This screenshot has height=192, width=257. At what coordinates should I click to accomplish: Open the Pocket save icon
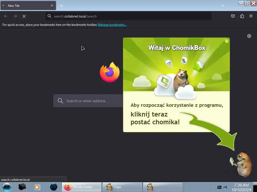click(233, 16)
